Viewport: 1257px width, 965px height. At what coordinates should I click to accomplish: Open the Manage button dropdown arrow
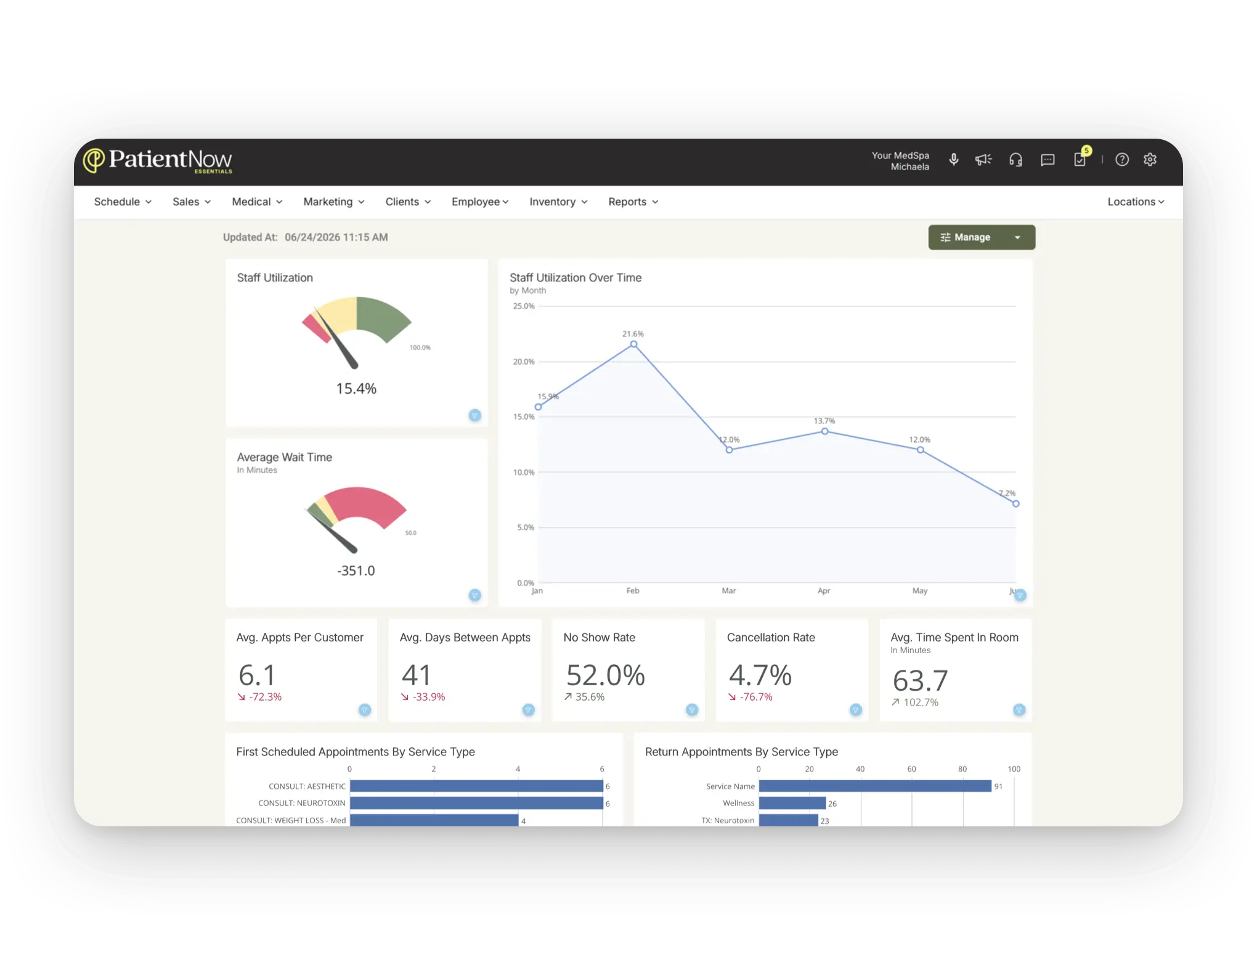coord(1018,237)
